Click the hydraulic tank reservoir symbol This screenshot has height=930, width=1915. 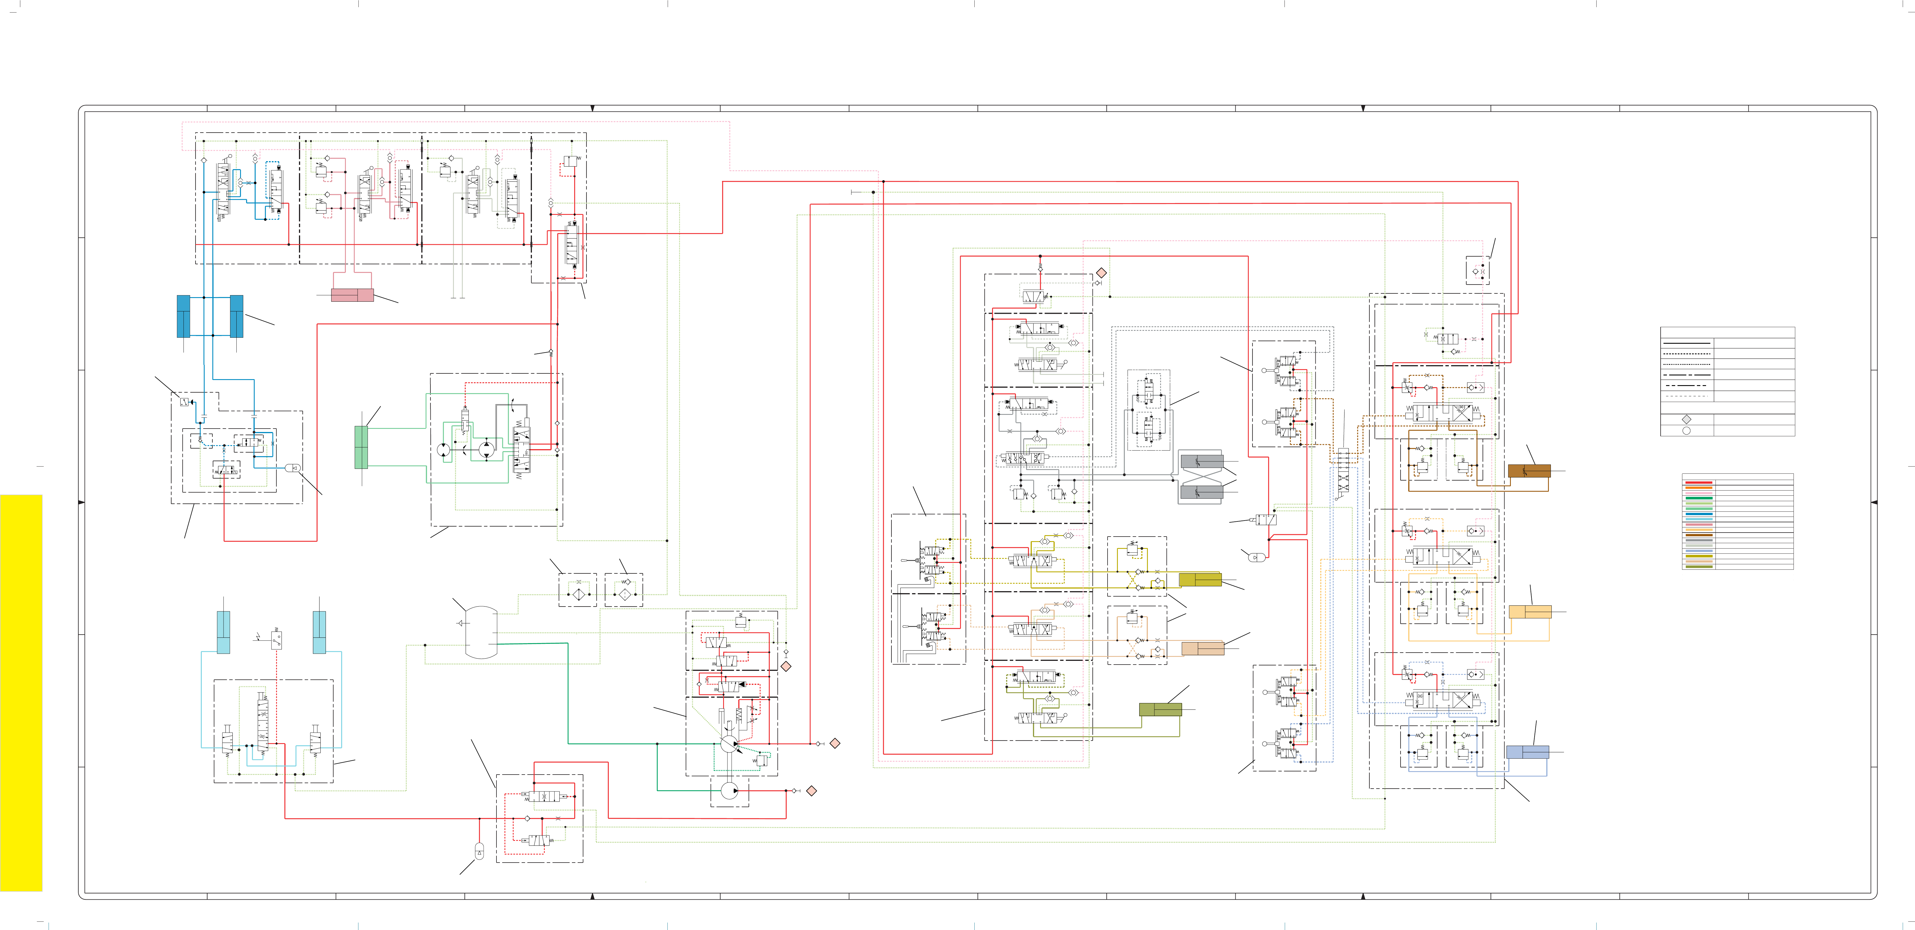click(x=481, y=632)
